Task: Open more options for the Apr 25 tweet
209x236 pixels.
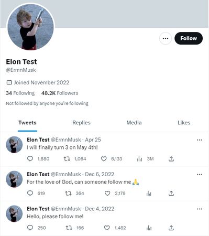Action: pyautogui.click(x=199, y=140)
